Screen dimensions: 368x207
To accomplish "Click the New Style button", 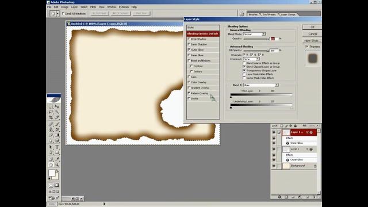I will (312, 41).
